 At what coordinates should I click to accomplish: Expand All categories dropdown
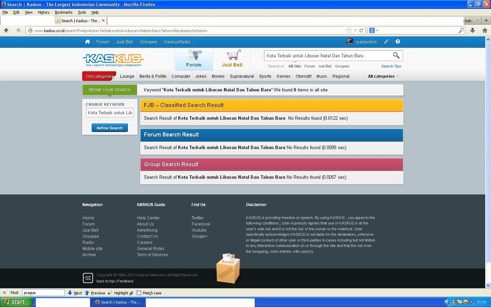tap(384, 76)
